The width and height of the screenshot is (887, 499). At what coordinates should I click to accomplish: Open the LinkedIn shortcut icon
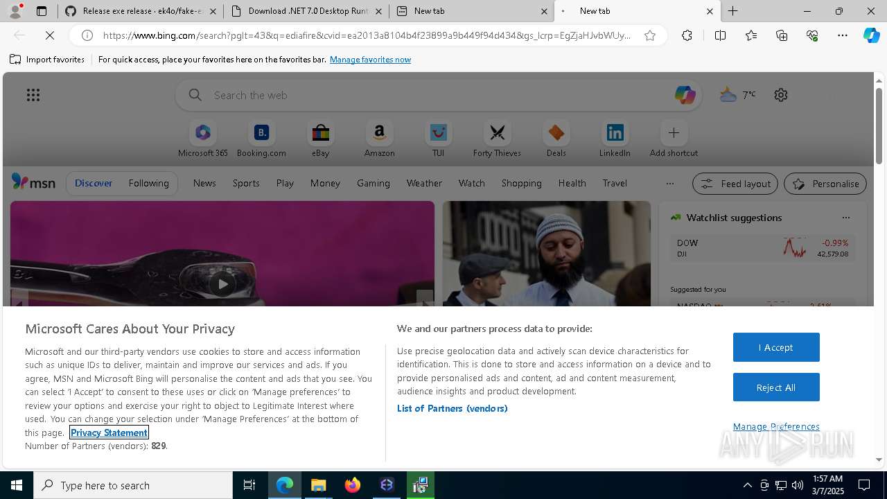[x=615, y=132]
